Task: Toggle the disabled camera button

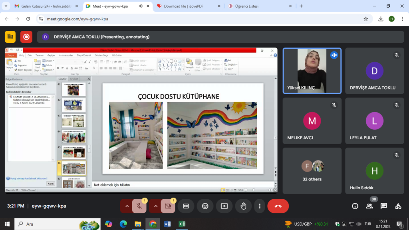Action: coord(168,206)
